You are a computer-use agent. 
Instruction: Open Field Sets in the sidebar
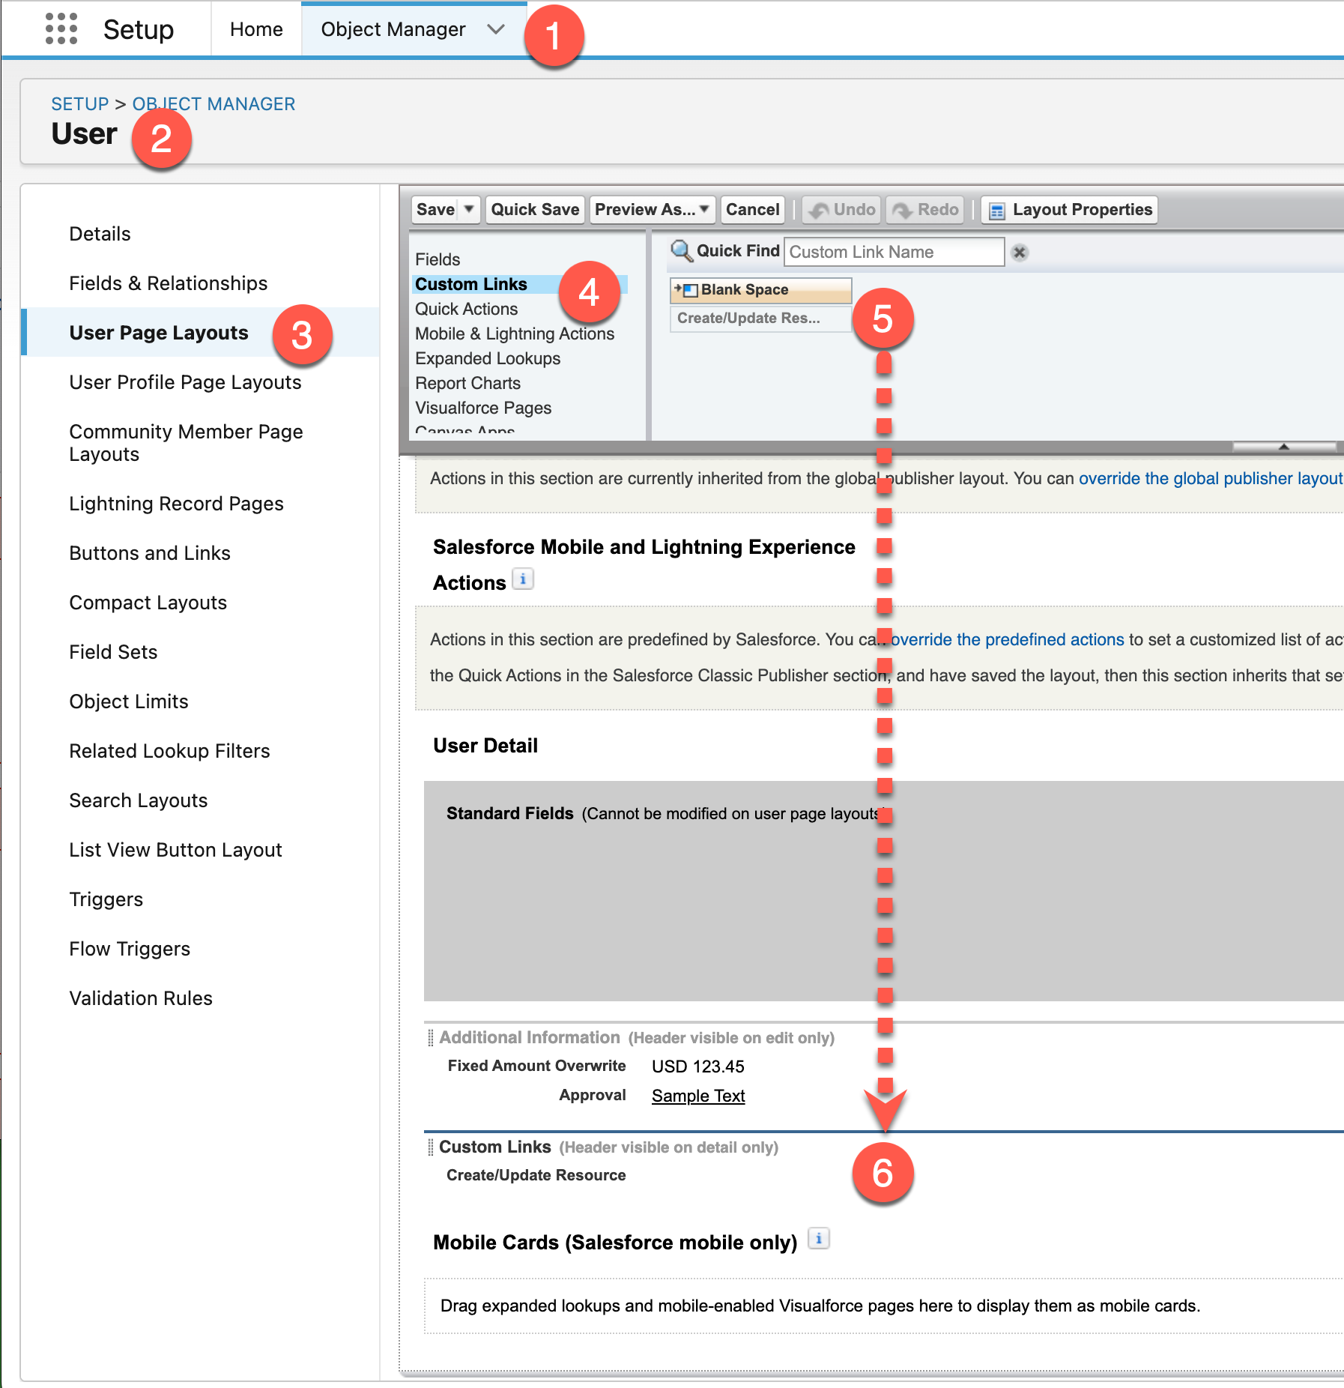(113, 652)
